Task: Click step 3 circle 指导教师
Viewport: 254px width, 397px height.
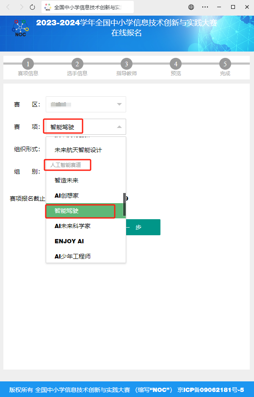Action: (x=126, y=64)
